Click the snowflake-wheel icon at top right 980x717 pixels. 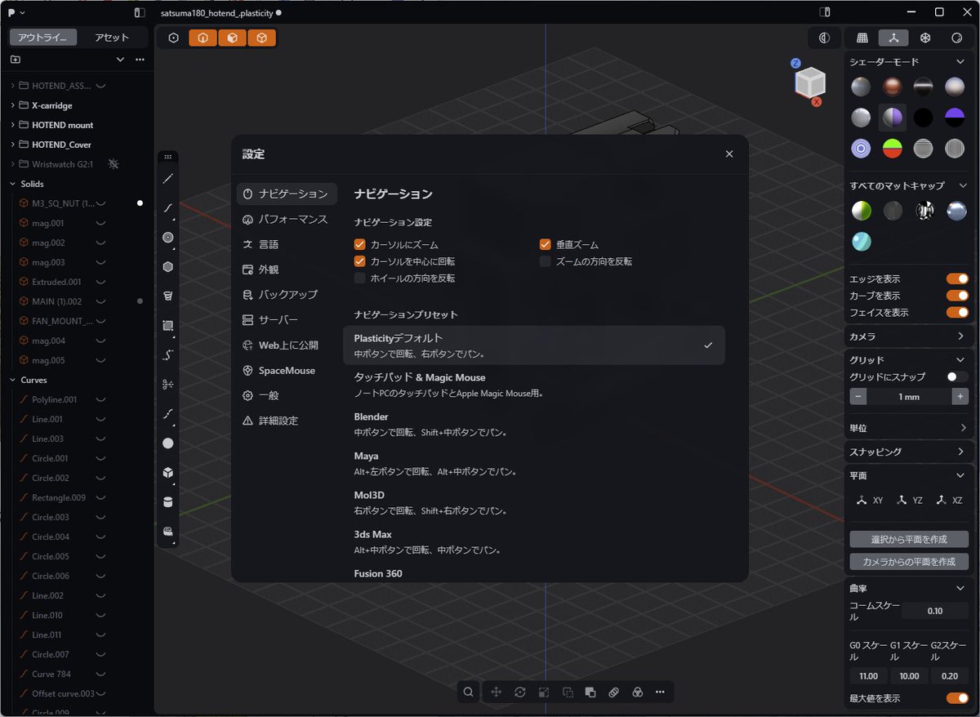(x=925, y=38)
